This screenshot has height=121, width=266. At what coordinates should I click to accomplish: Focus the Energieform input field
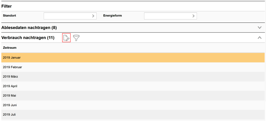pyautogui.click(x=168, y=16)
